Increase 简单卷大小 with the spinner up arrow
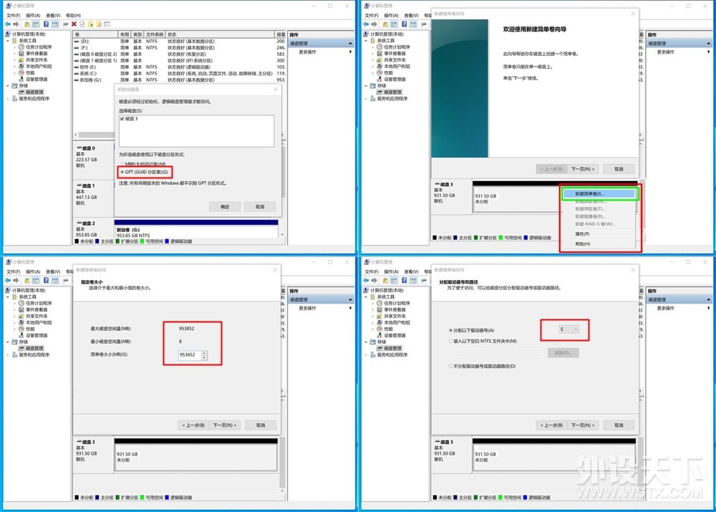The height and width of the screenshot is (512, 716). click(x=205, y=353)
